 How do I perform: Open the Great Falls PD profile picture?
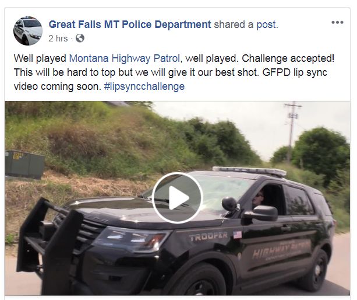coord(28,31)
